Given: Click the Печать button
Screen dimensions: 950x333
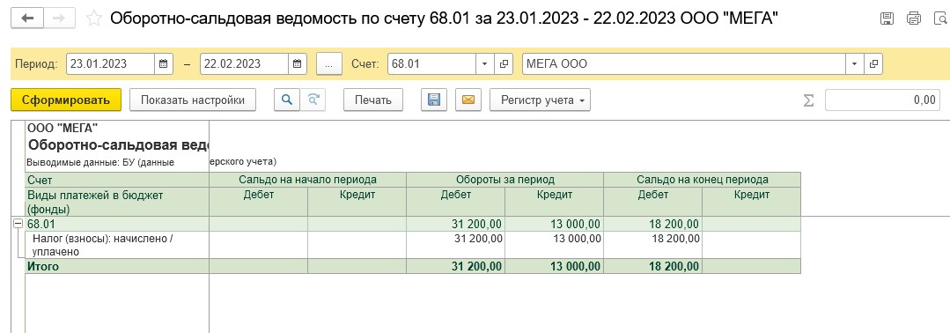Looking at the screenshot, I should click(x=373, y=100).
